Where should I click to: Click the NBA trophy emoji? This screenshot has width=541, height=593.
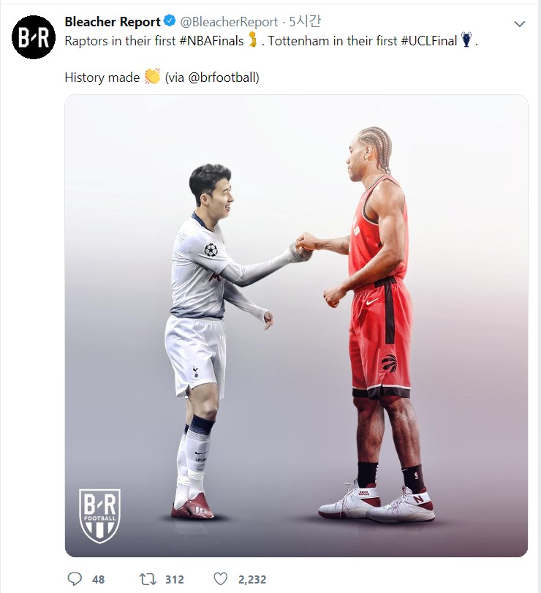[253, 40]
